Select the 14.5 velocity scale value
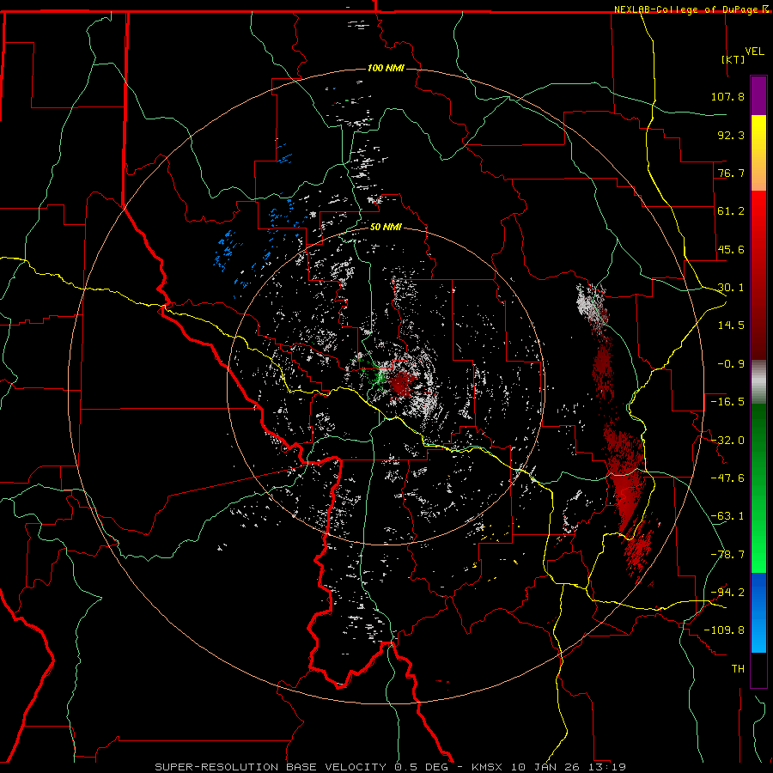 click(731, 326)
